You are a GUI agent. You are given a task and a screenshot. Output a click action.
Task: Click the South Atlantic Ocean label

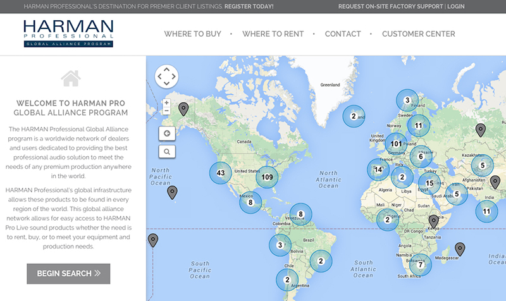tap(363, 269)
